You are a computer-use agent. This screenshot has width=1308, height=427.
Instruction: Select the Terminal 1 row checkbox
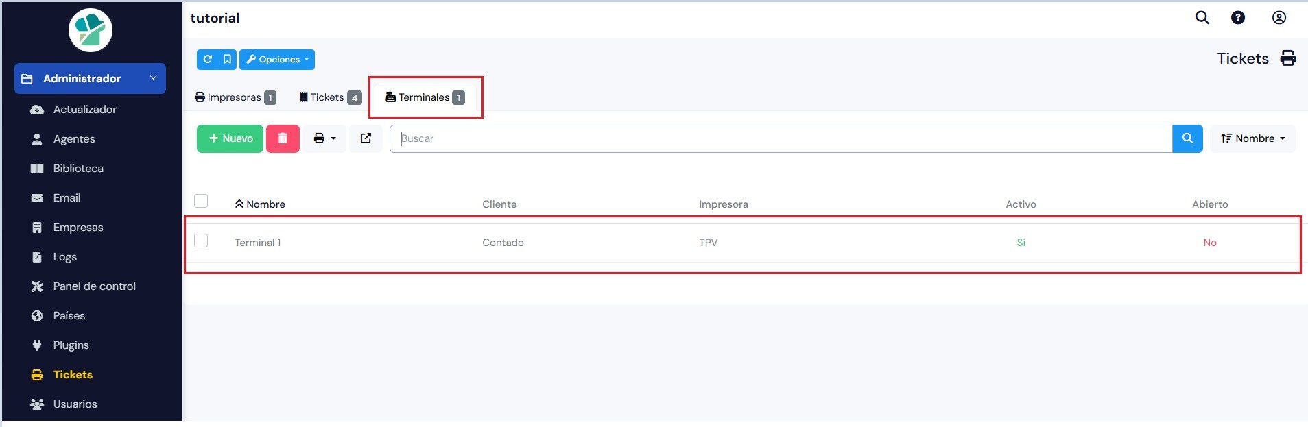[x=201, y=241]
